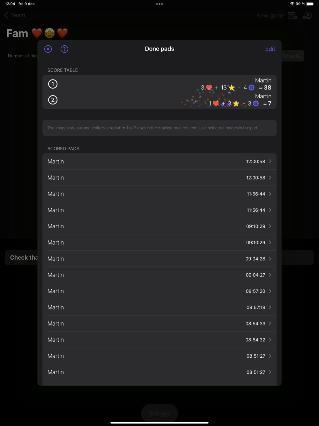Open Martin's pad scored at 09:04:27
319x426 pixels.
pyautogui.click(x=159, y=275)
